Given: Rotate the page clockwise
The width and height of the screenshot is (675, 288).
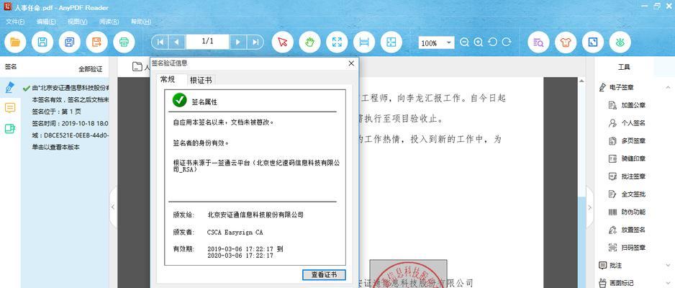Looking at the screenshot, I should point(507,42).
